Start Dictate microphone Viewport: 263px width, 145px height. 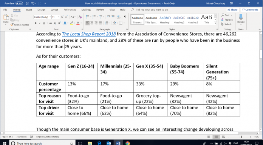[x=241, y=19]
